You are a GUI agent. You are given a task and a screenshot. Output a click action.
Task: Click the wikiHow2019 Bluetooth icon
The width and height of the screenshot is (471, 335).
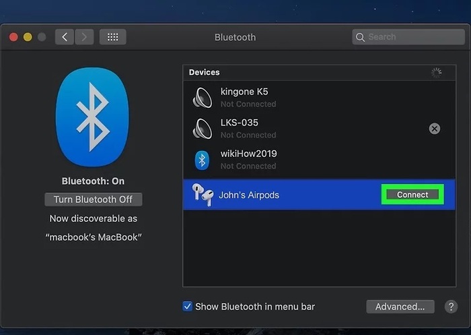click(x=202, y=160)
